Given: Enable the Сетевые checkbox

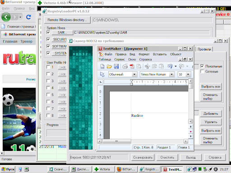Looking at the screenshot, I should pos(202,71).
